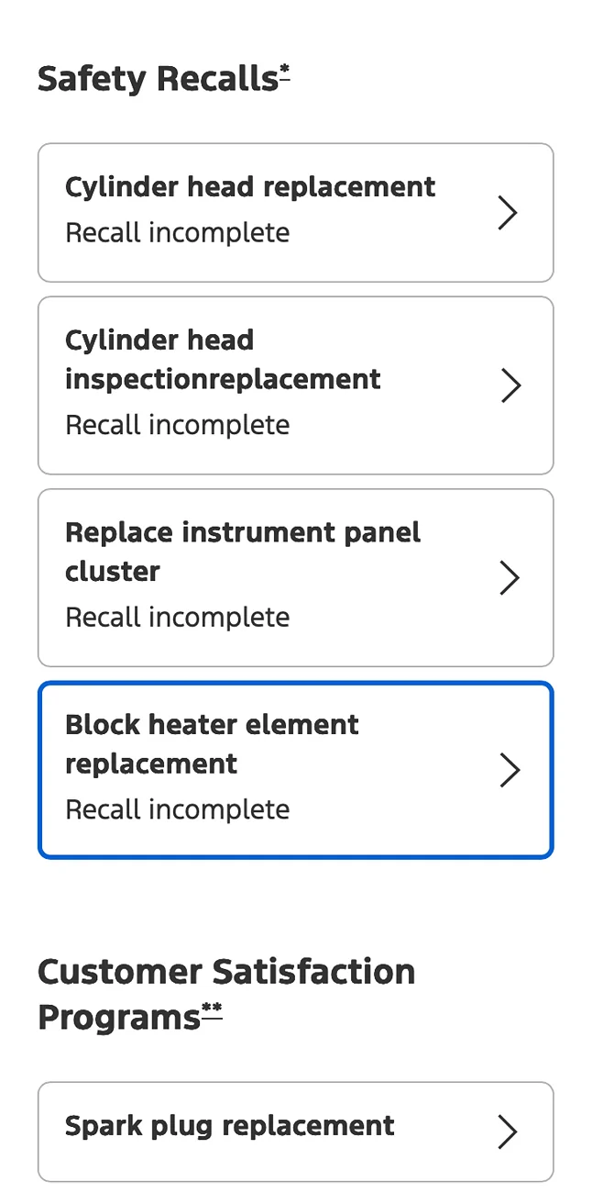Image resolution: width=603 pixels, height=1193 pixels.
Task: Click Recall incomplete status under Cylinder head inspectionreplacement
Action: tap(178, 425)
